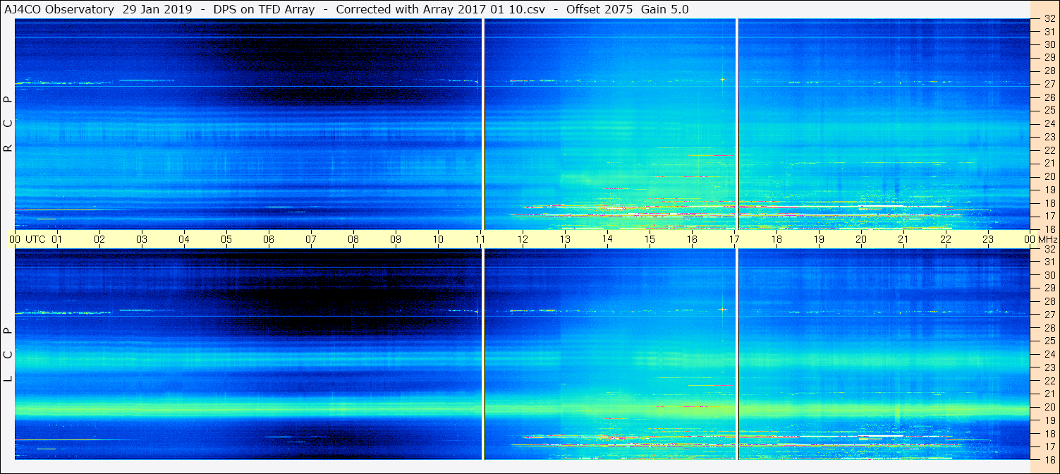1060x474 pixels.
Task: Click the vertical 'R C P' panel label
Action: point(8,124)
